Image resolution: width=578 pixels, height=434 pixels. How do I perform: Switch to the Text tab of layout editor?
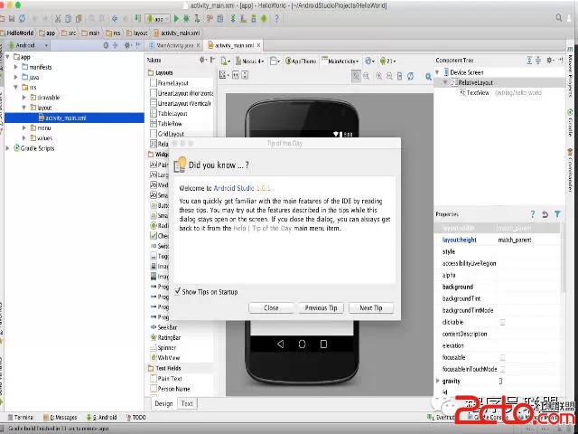[186, 404]
